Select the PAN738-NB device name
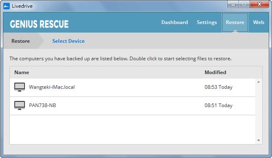Image resolution: width=272 pixels, height=158 pixels. (42, 105)
